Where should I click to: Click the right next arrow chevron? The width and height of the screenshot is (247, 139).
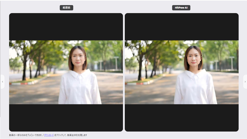(245, 82)
